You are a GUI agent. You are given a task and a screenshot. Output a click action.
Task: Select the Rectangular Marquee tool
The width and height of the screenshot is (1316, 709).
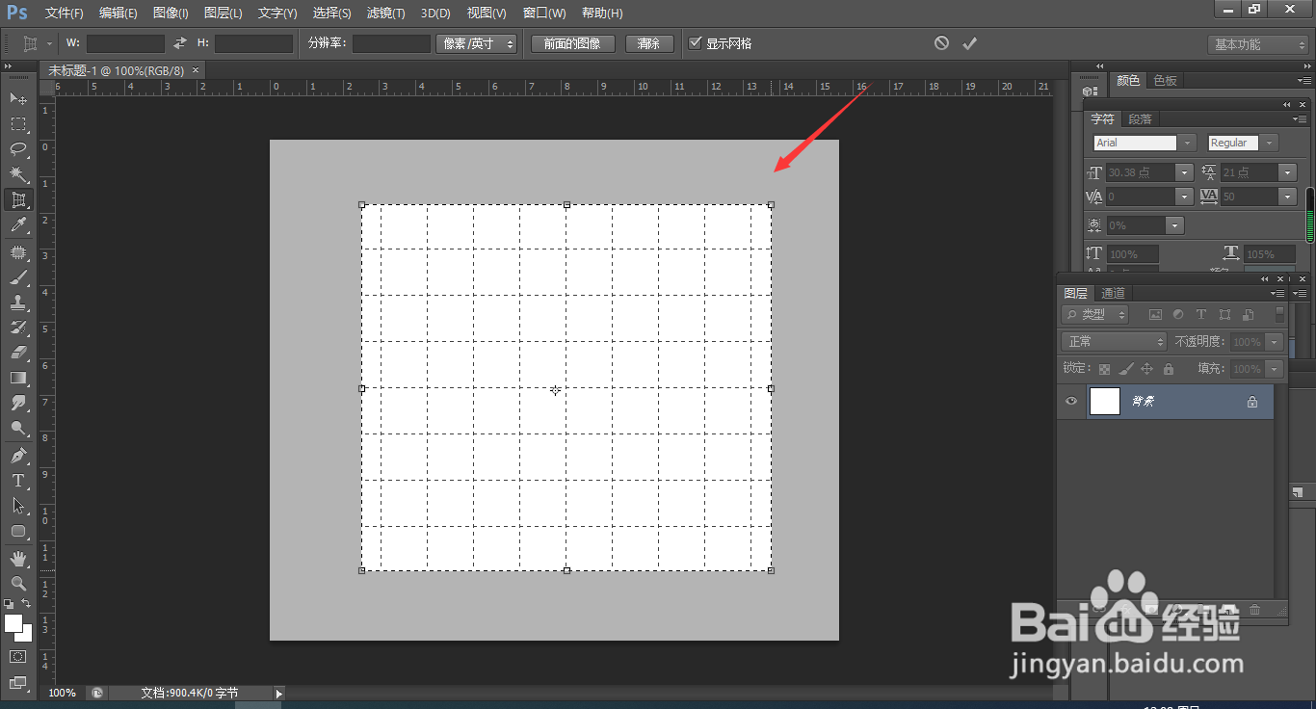click(x=18, y=123)
